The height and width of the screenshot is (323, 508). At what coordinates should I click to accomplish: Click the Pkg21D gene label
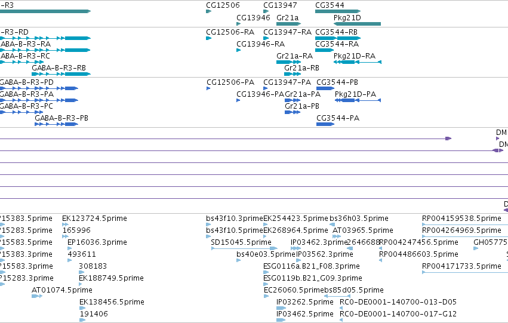347,17
